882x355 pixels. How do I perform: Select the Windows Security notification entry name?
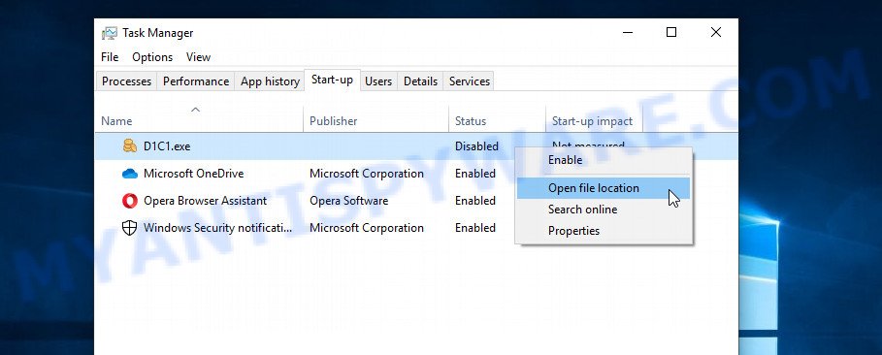[x=218, y=228]
